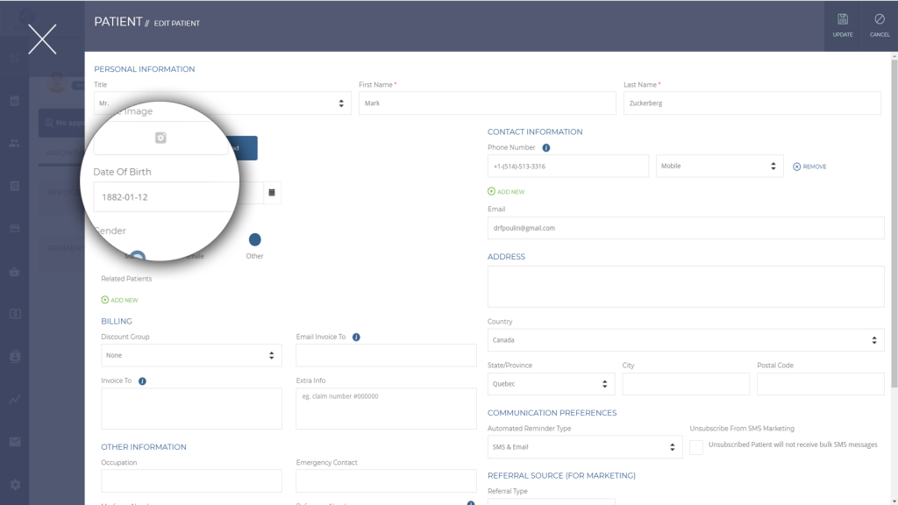Open the mail envelope icon in the sidebar

click(x=15, y=442)
